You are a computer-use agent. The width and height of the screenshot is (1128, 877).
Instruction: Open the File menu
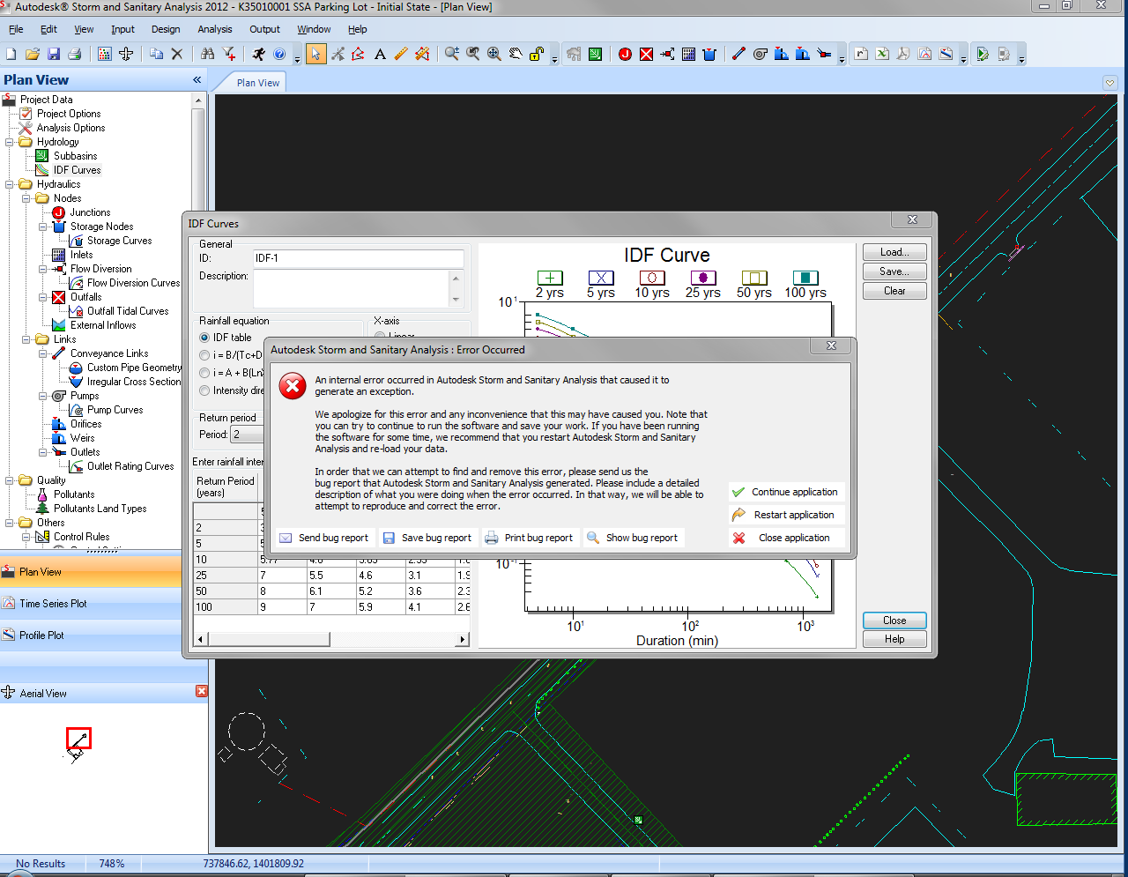(16, 29)
